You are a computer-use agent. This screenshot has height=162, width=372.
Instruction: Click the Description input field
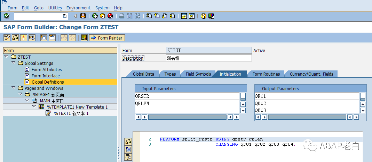[209, 58]
